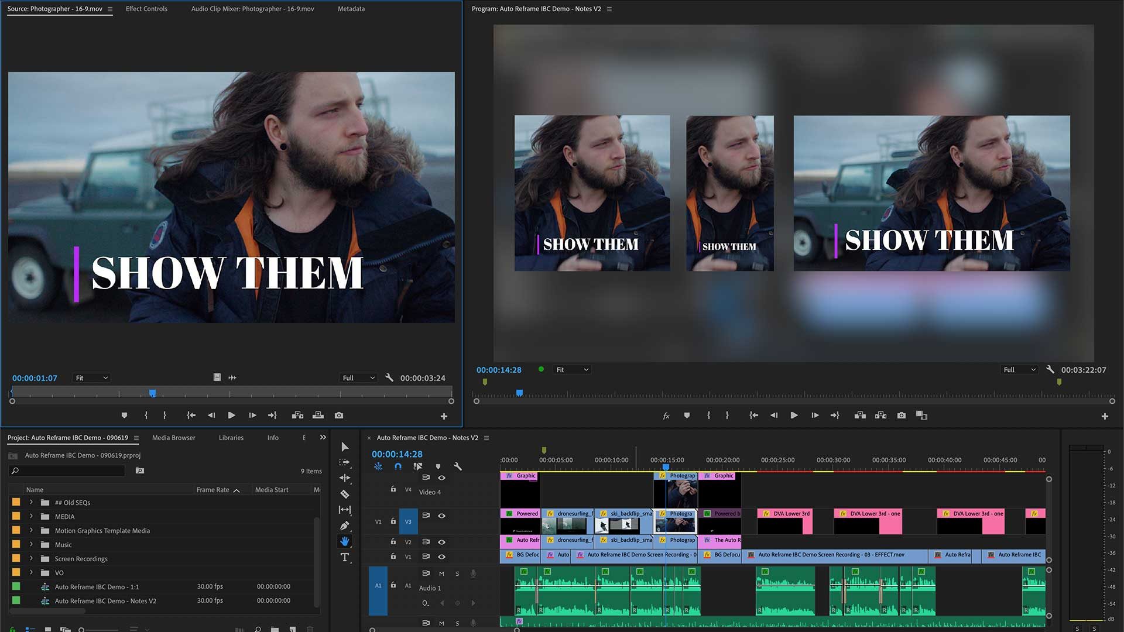Toggle timeline snapping magnet icon
The height and width of the screenshot is (632, 1124).
398,466
